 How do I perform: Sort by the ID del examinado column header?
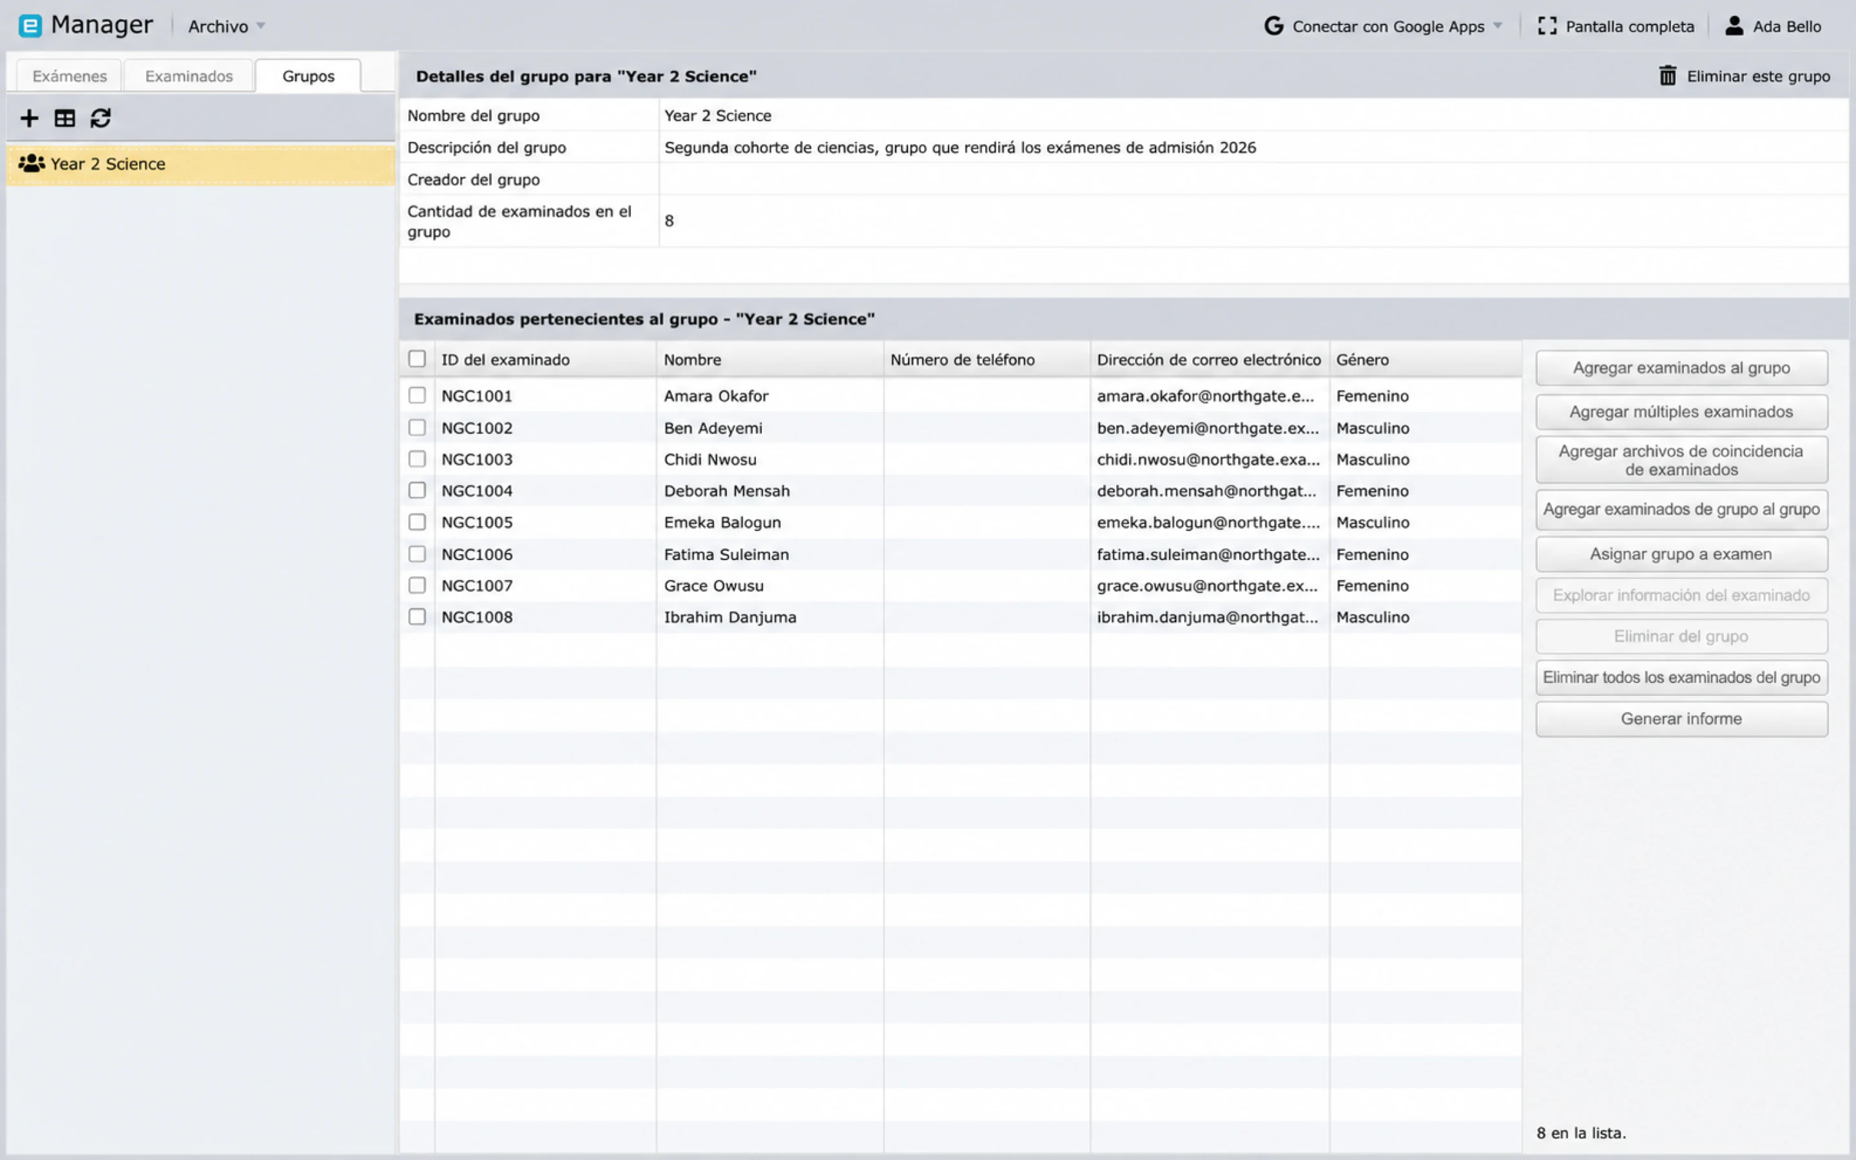[545, 360]
